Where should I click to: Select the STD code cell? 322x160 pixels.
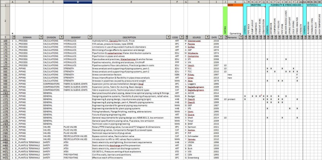pos(177,152)
